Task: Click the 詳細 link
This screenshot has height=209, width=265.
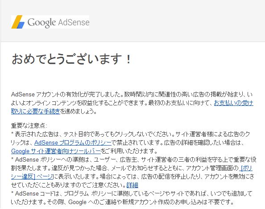Action: 132,185
